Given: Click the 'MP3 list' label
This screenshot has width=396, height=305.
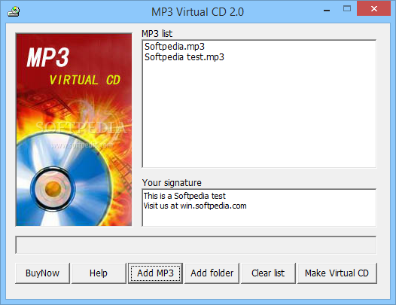Looking at the screenshot, I should 157,34.
